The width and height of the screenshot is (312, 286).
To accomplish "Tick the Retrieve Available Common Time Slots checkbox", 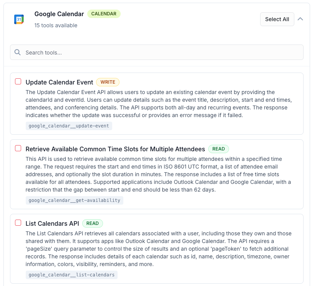I will click(x=18, y=148).
